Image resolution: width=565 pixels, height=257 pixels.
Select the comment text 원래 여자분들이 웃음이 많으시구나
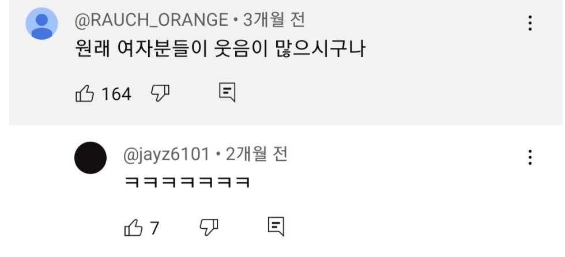pyautogui.click(x=220, y=50)
